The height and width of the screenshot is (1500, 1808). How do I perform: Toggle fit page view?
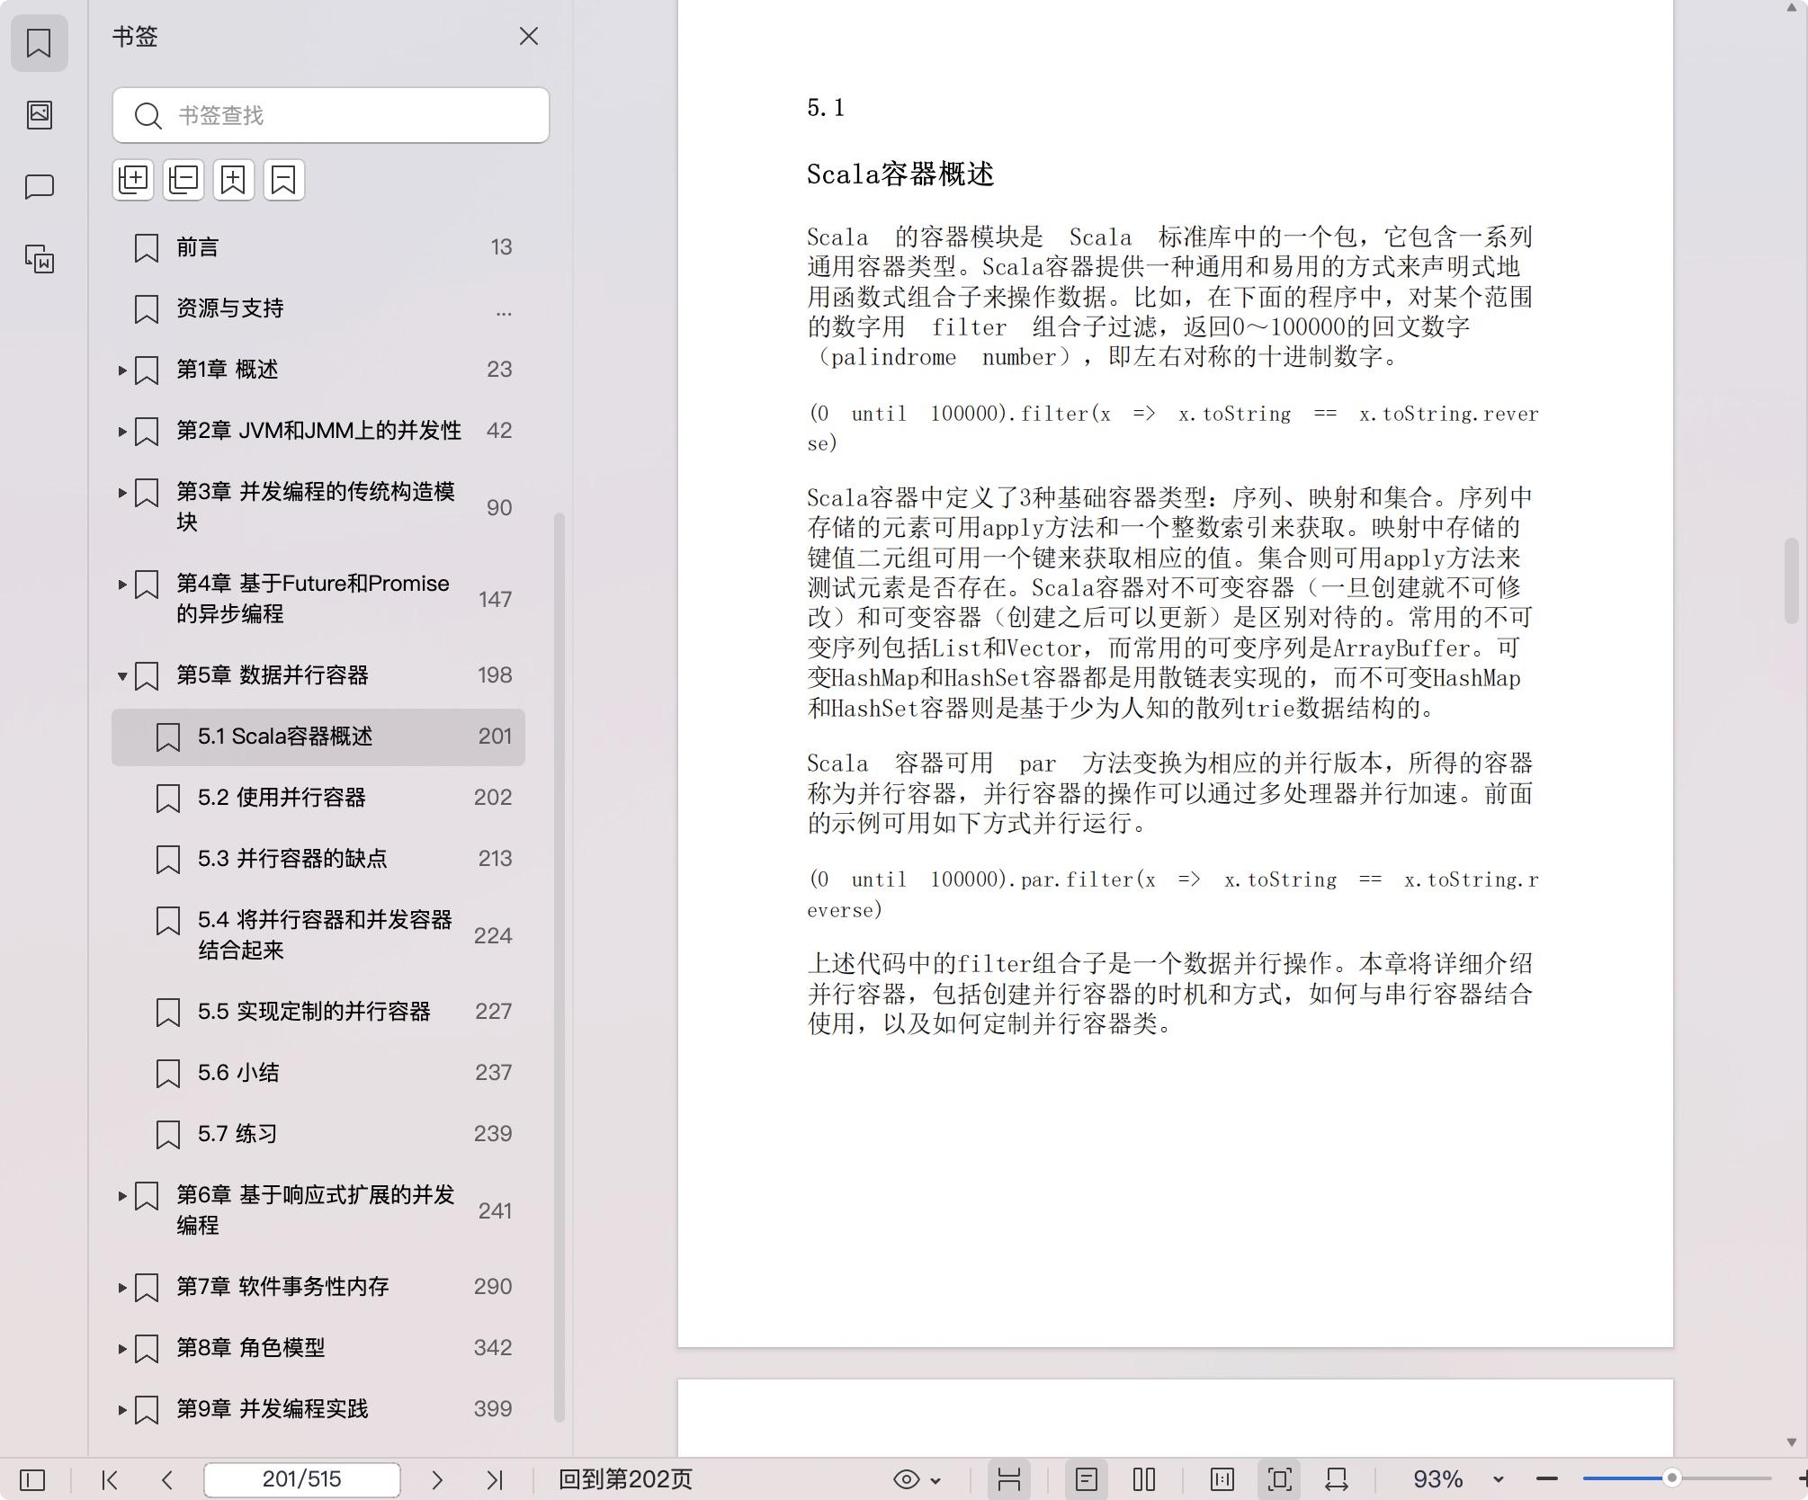coord(1280,1479)
